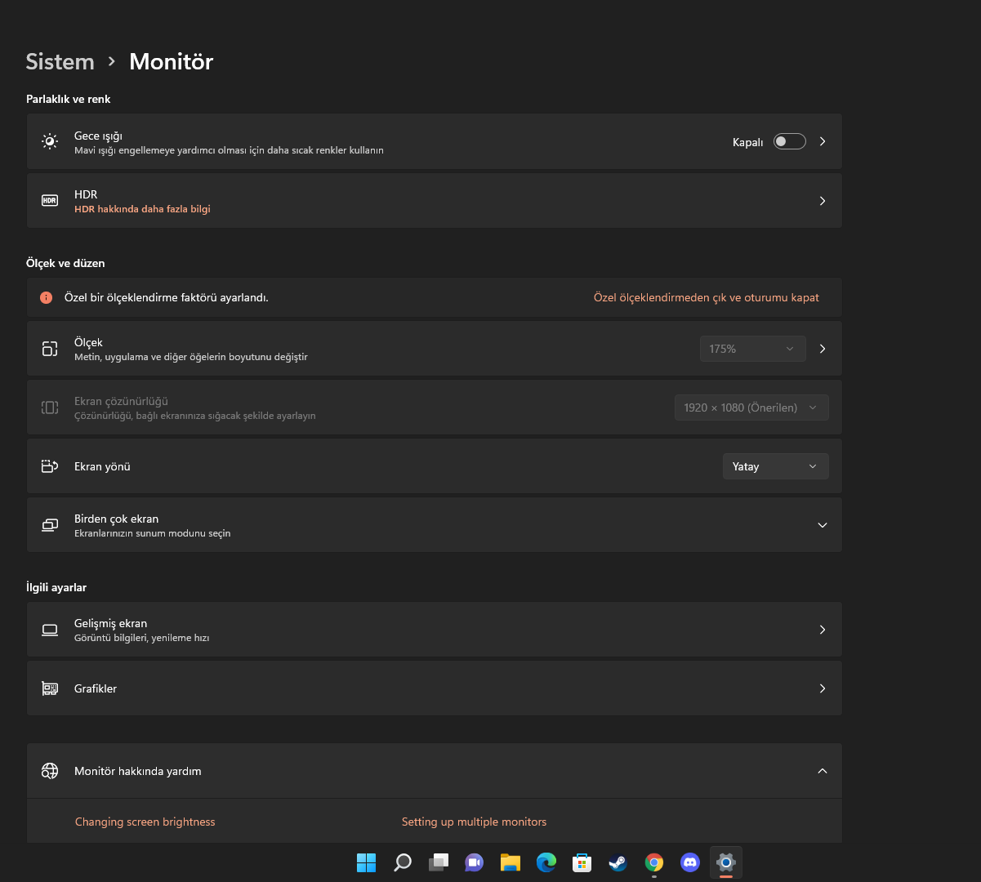Viewport: 981px width, 882px height.
Task: Click the İlgili ayarlar heading
Action: click(x=56, y=587)
